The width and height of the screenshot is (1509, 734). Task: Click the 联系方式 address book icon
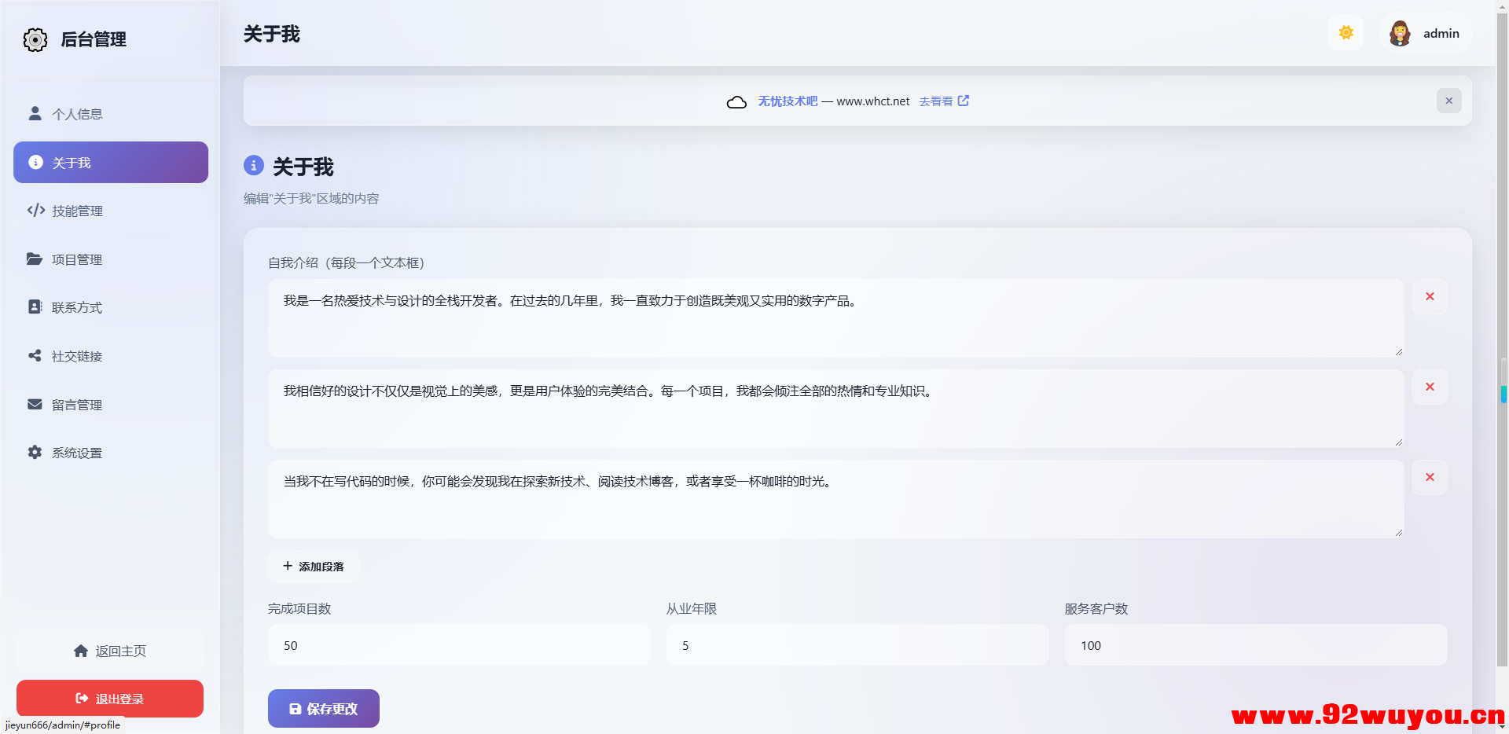35,307
